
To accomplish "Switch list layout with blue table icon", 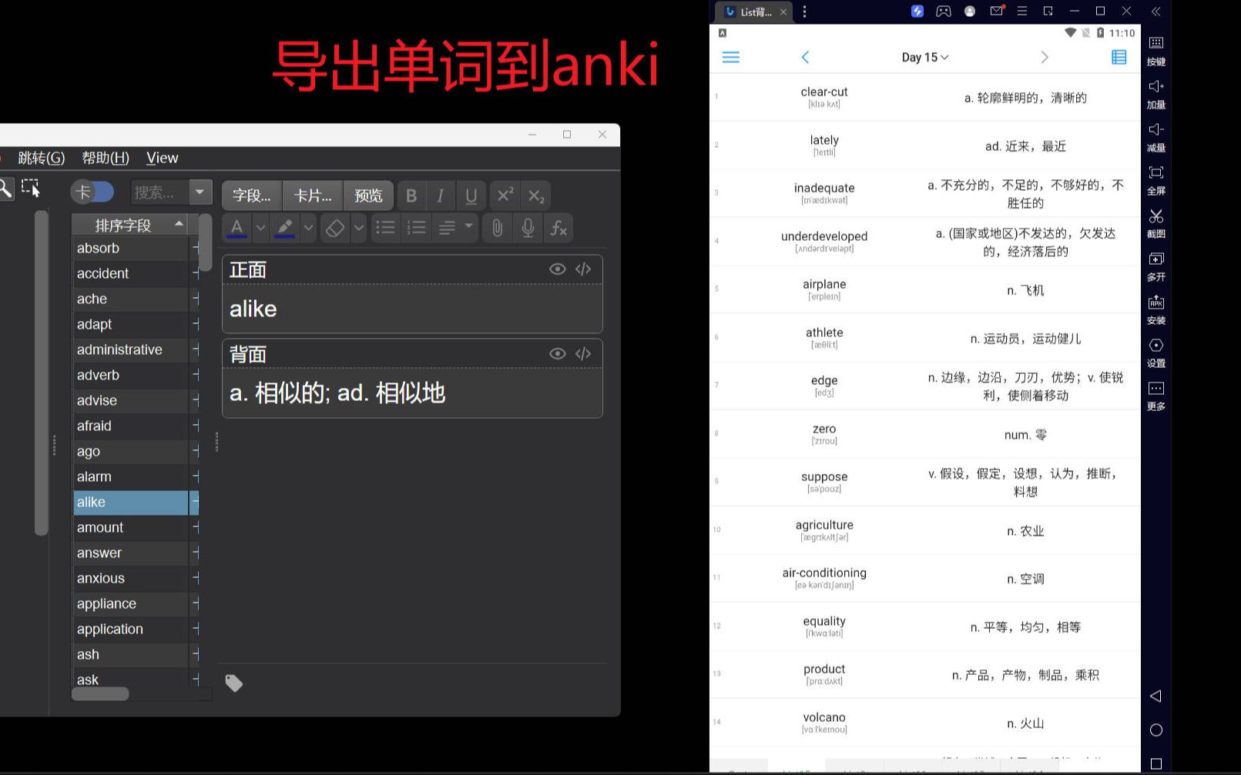I will pyautogui.click(x=1119, y=57).
